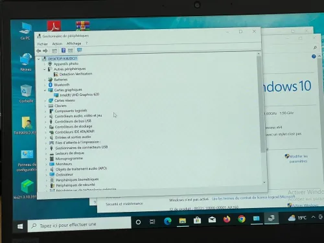Select Appareils photo category
Image resolution: width=324 pixels, height=243 pixels.
click(x=66, y=64)
